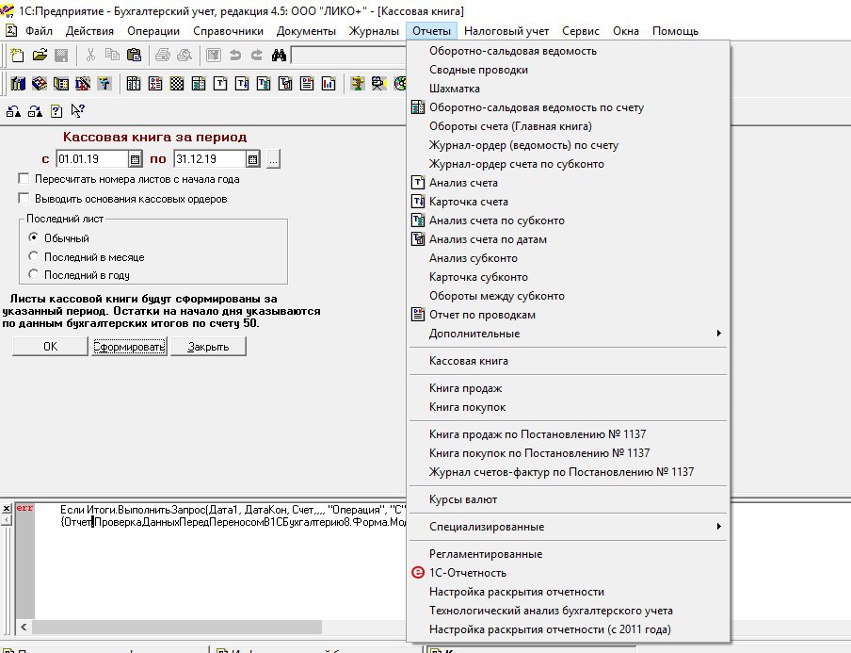Open the Справочники menu
The height and width of the screenshot is (653, 851).
coord(228,31)
